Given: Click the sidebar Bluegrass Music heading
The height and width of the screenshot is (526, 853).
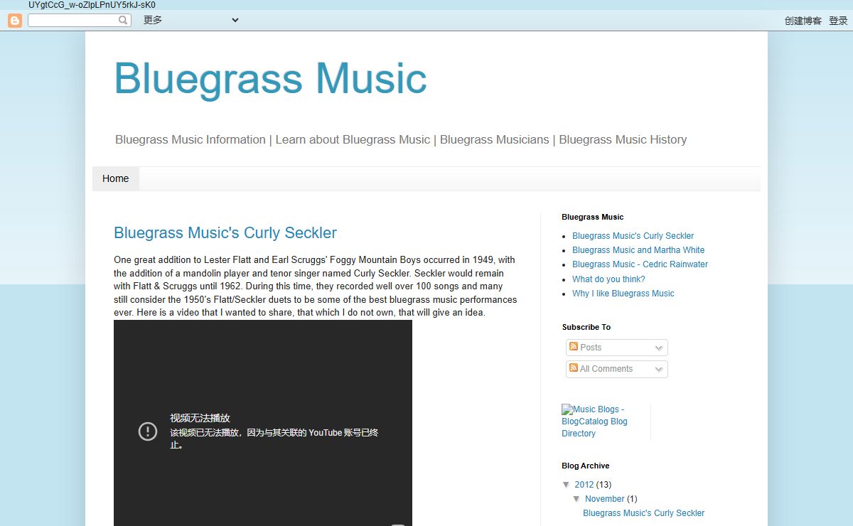Looking at the screenshot, I should [592, 217].
